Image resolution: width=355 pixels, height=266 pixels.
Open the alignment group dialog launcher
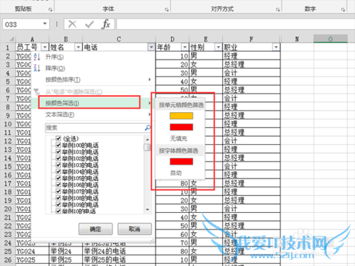278,9
